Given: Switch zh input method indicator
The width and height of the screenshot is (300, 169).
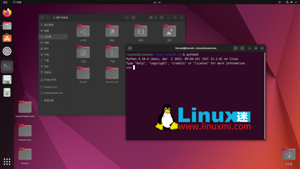Looking at the screenshot, I should 279,2.
